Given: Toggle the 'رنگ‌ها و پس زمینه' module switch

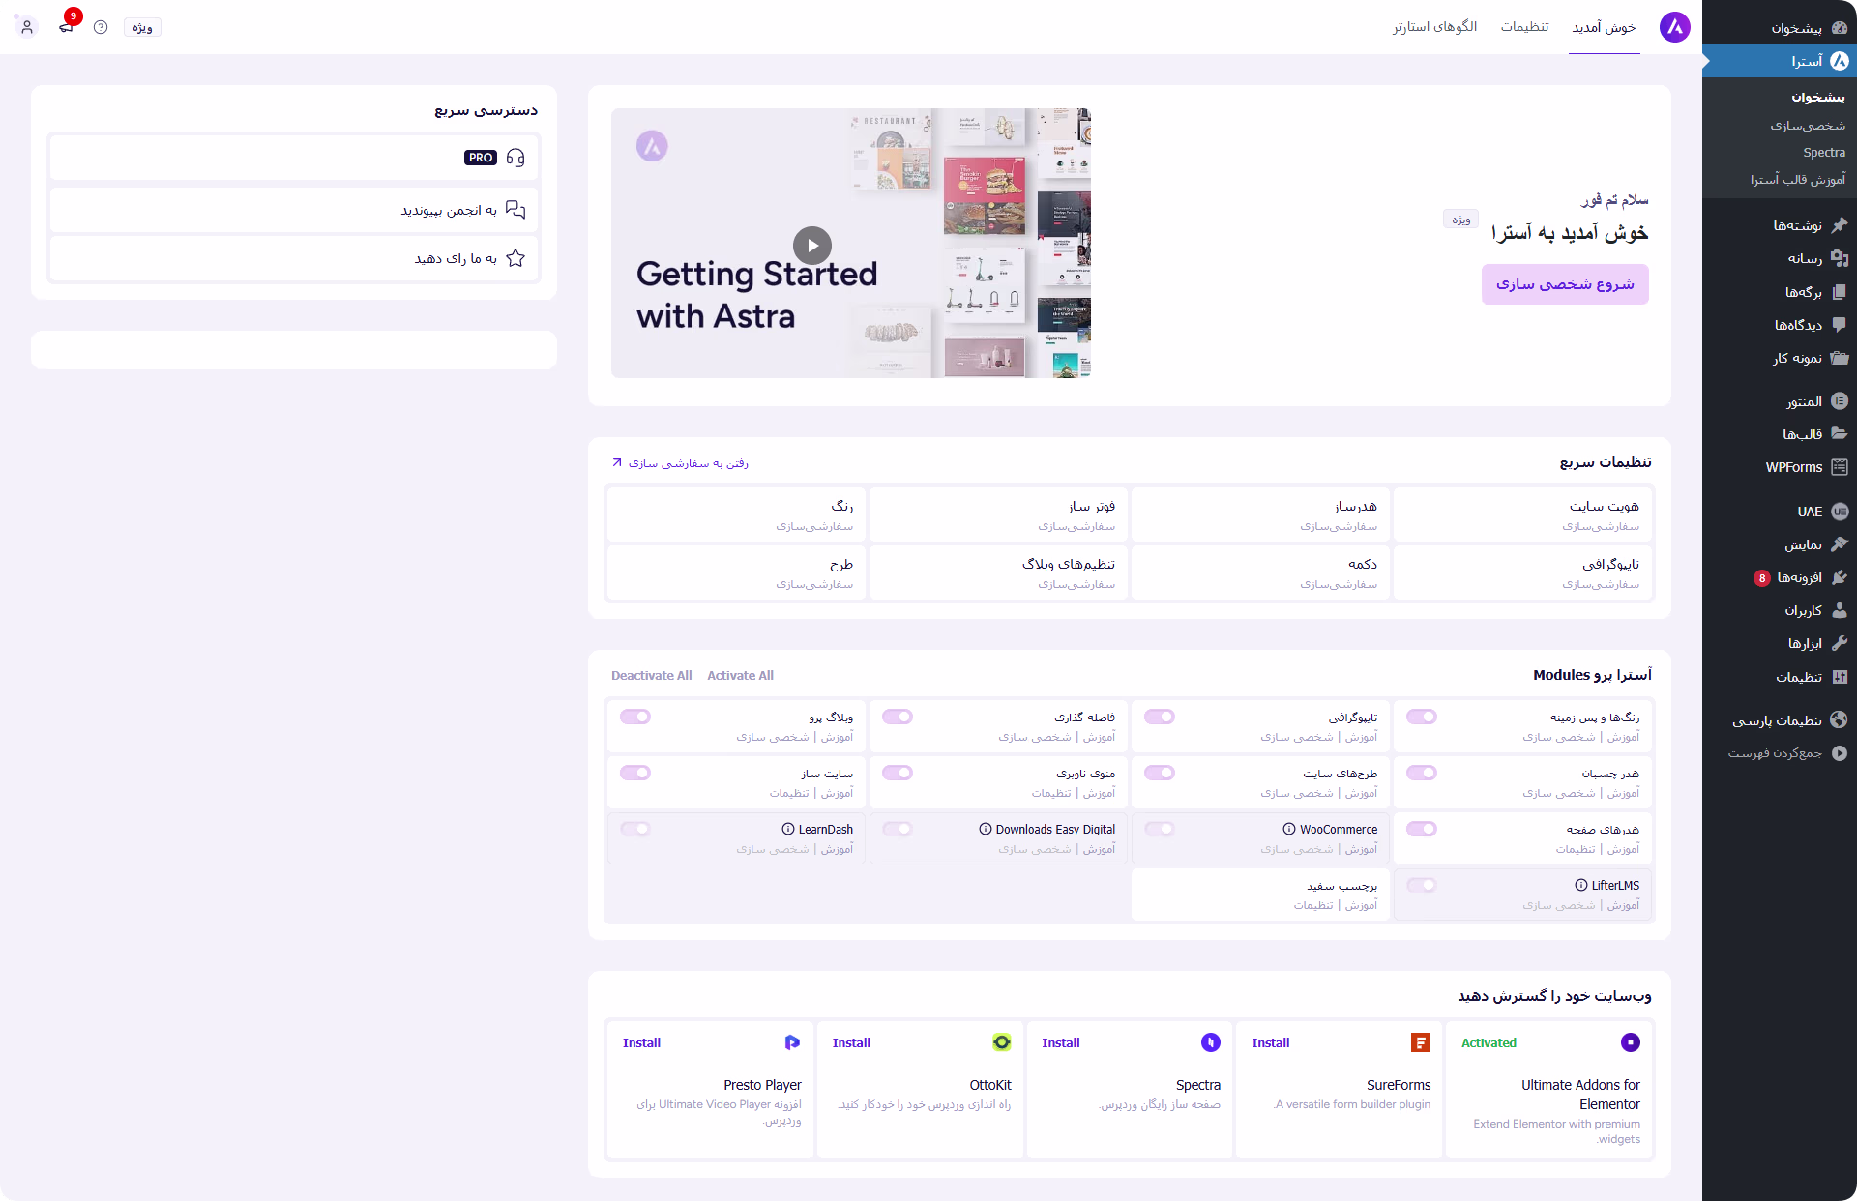Looking at the screenshot, I should [x=1422, y=717].
